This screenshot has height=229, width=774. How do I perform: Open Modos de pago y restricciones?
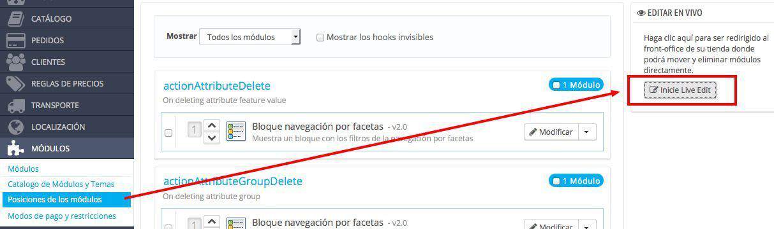tap(62, 216)
